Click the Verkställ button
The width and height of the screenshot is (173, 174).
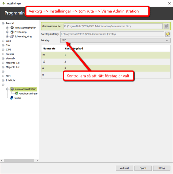[x=124, y=168]
